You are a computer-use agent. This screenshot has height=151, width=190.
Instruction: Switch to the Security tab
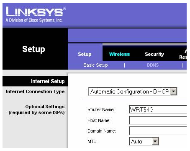tap(154, 54)
